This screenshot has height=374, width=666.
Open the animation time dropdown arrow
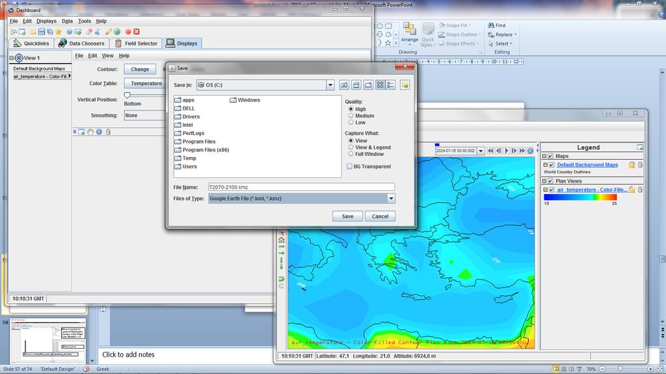coord(481,151)
